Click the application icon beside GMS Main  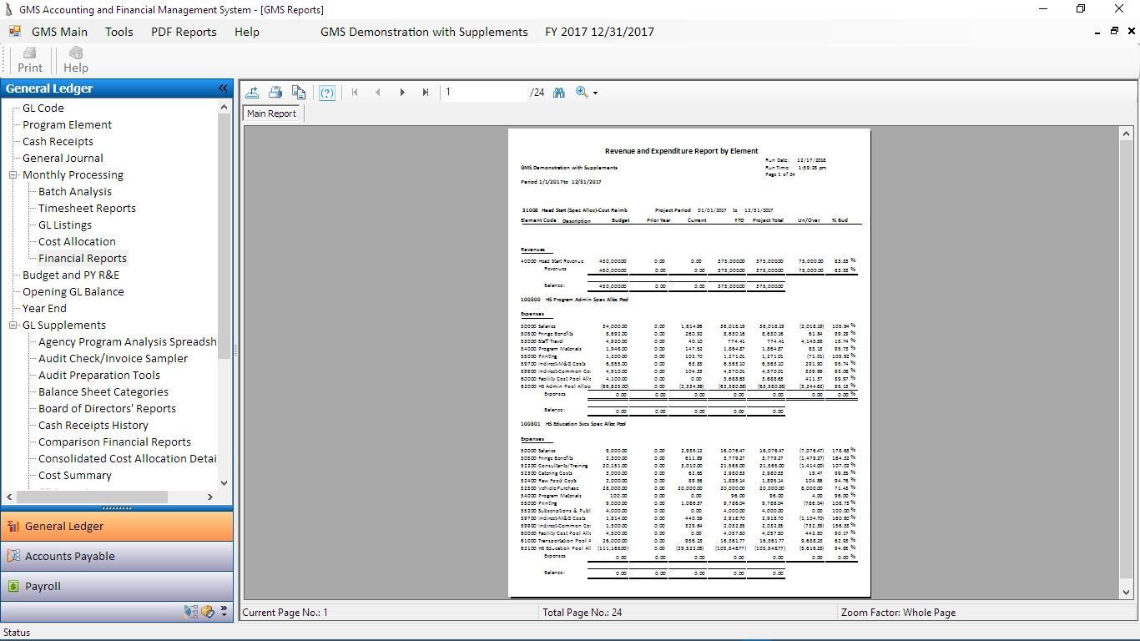(x=15, y=32)
